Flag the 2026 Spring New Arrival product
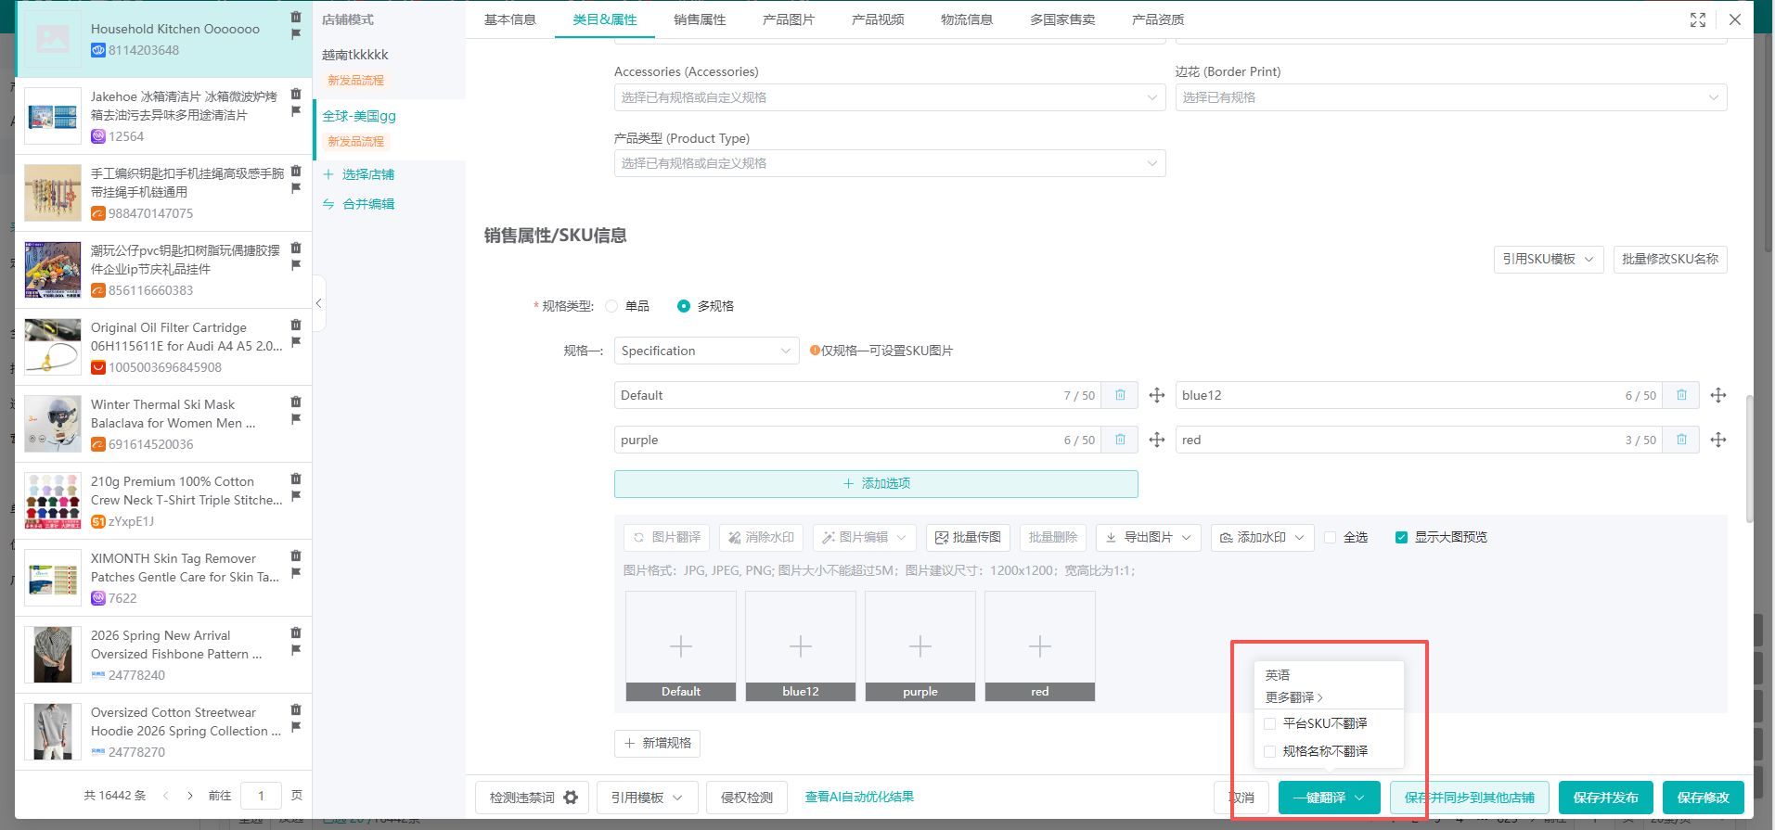Viewport: 1775px width, 830px height. click(x=296, y=650)
